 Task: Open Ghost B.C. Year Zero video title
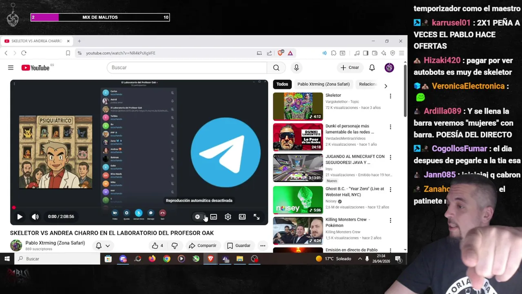[x=355, y=192]
